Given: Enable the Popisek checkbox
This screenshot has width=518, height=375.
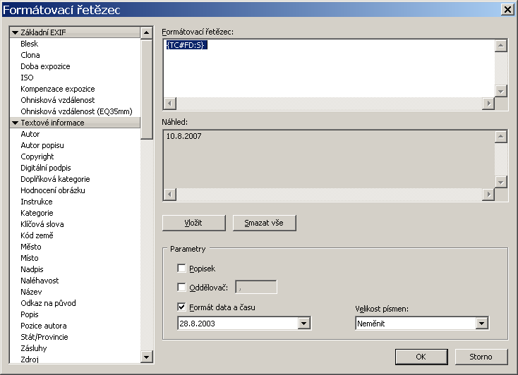Looking at the screenshot, I should [x=182, y=269].
